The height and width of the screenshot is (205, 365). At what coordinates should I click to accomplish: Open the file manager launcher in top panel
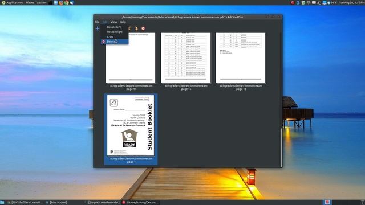tap(56, 2)
